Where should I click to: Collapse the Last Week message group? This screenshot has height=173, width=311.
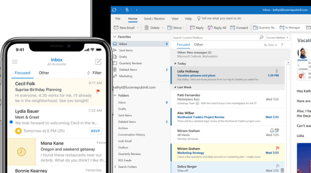[x=175, y=87]
